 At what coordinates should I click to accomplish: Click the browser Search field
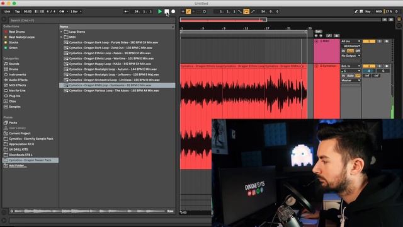click(92, 20)
